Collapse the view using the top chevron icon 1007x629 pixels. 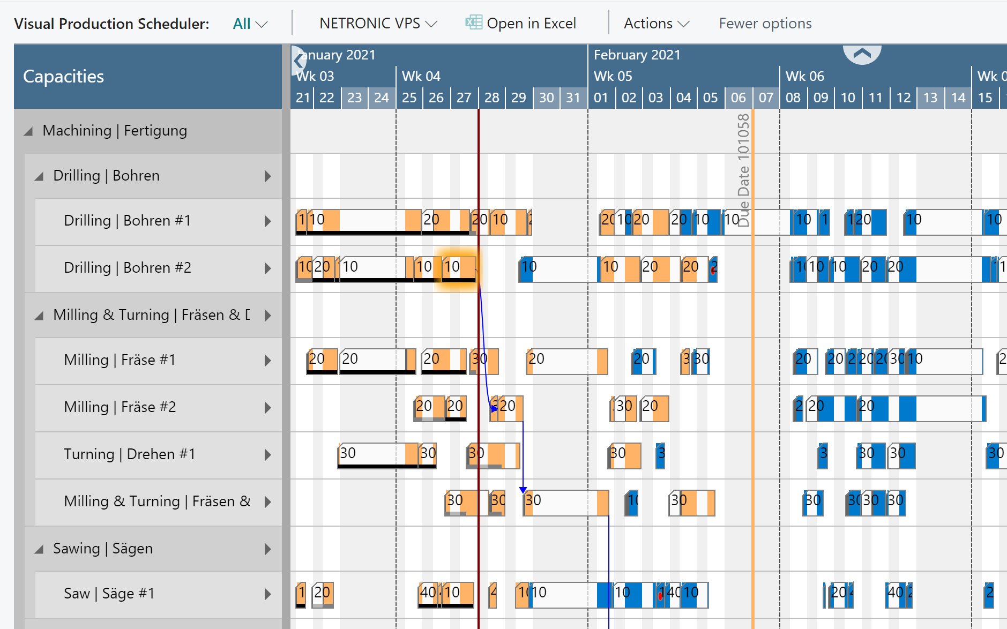pos(861,54)
